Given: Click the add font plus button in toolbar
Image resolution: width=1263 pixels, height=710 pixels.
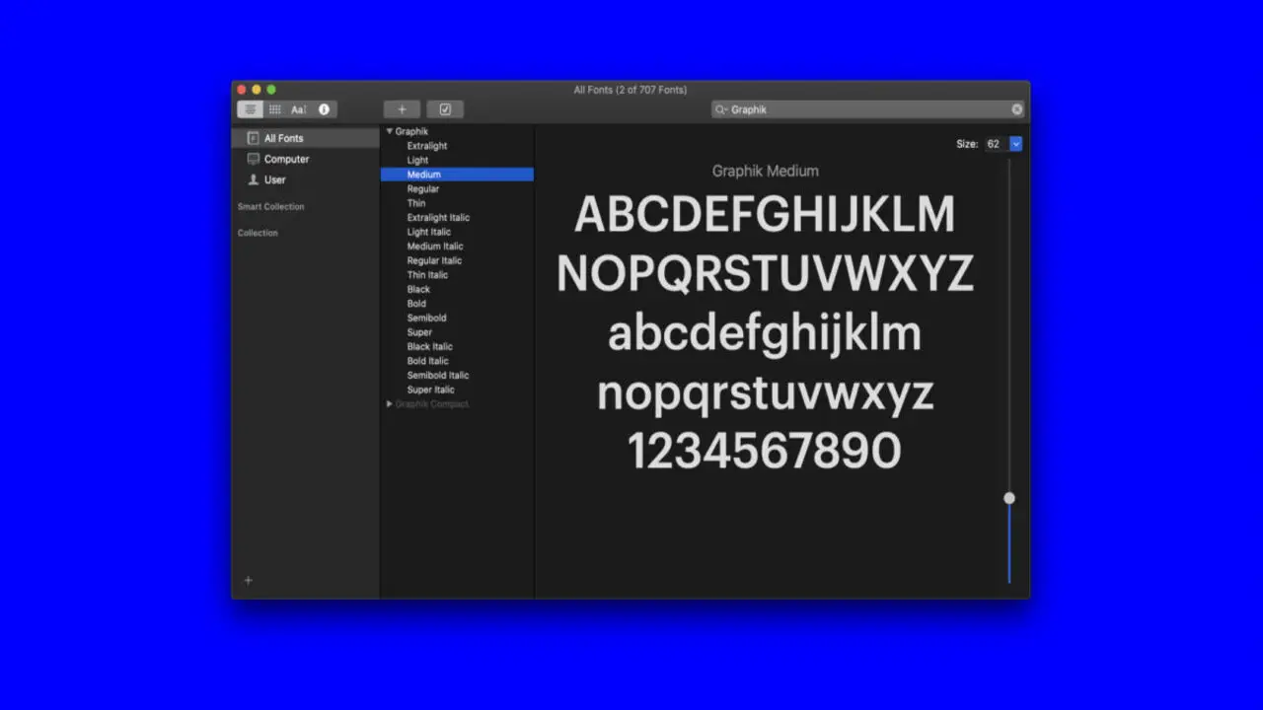Looking at the screenshot, I should pos(402,109).
